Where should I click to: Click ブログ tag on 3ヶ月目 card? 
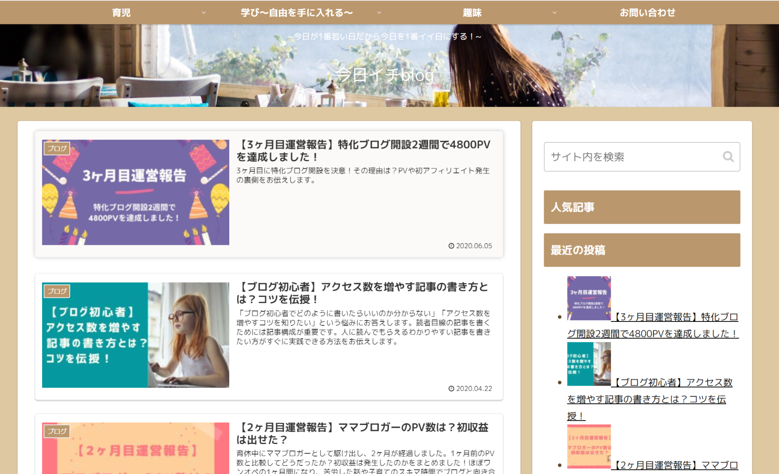tap(57, 149)
